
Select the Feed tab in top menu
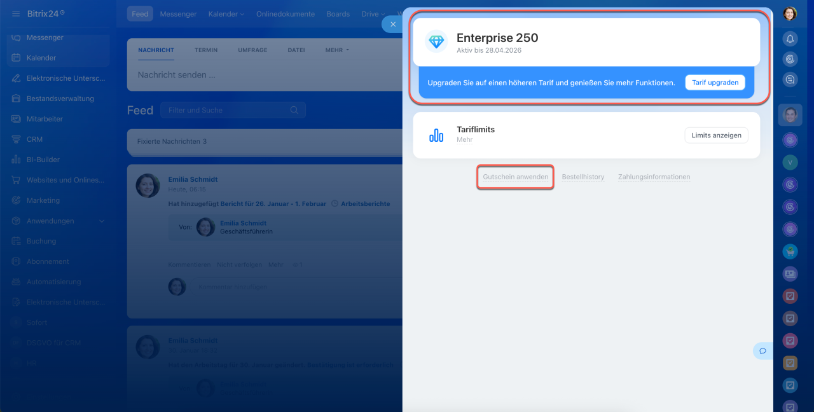(140, 14)
